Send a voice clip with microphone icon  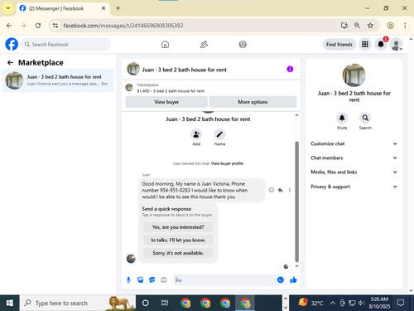[x=128, y=280]
